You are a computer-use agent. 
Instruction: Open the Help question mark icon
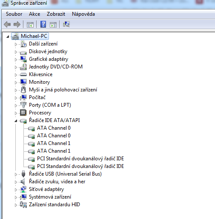[43, 24]
